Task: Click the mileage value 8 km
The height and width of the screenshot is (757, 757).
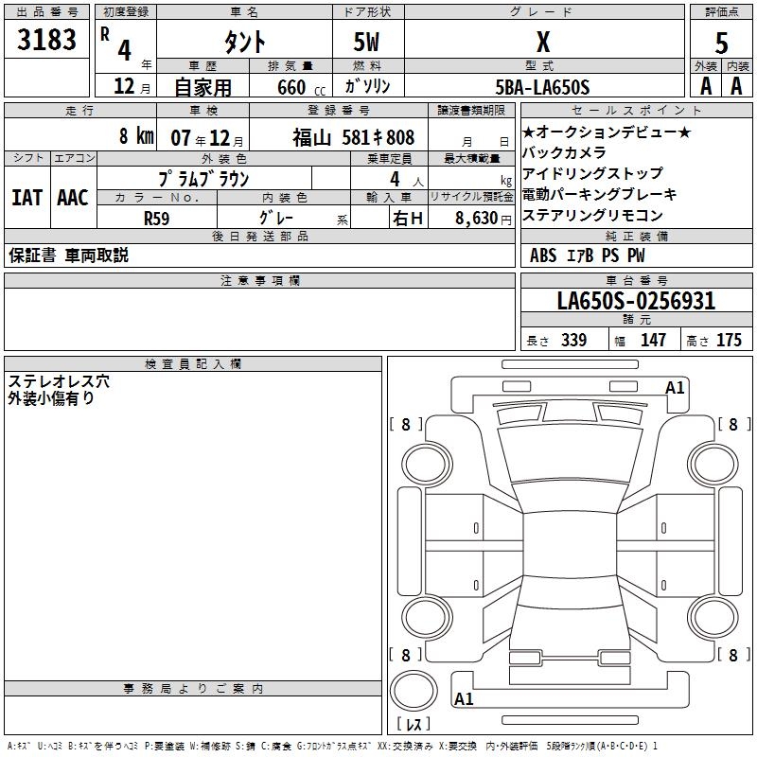Action: [136, 135]
